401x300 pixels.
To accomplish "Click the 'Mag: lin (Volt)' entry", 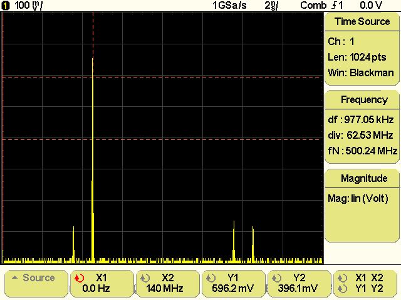I will (358, 199).
